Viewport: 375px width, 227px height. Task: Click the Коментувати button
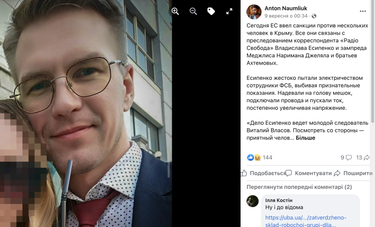click(x=308, y=173)
